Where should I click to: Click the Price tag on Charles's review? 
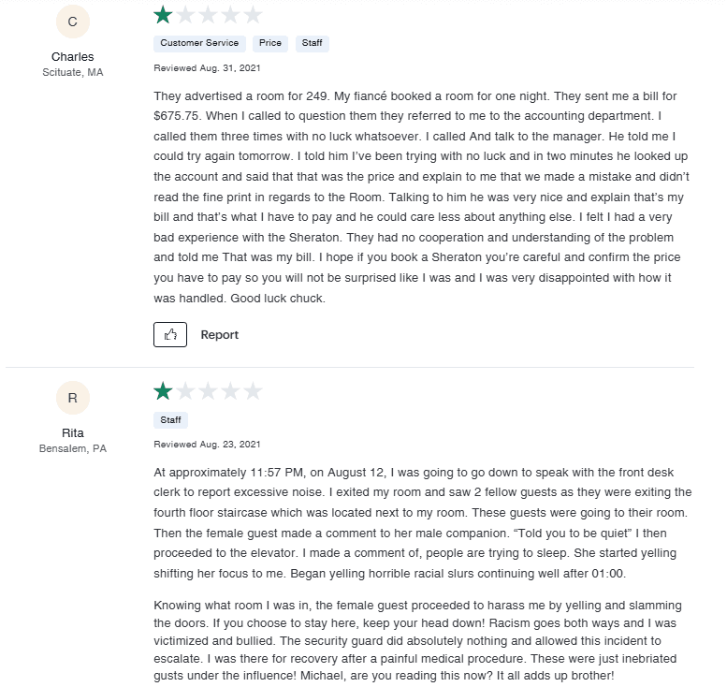[x=270, y=43]
